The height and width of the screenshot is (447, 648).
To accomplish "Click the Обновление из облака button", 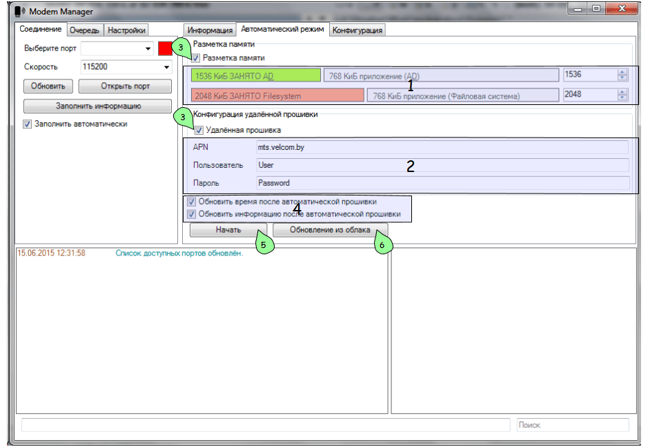I will 330,229.
